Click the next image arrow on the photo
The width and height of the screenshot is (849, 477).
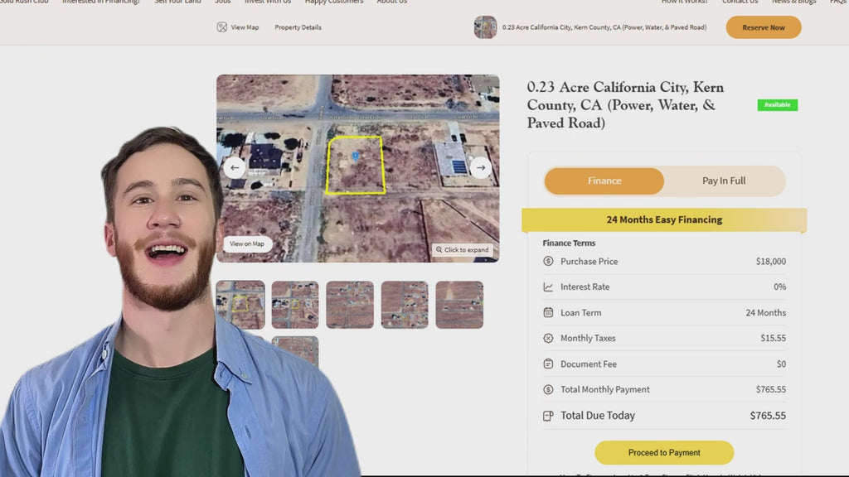(x=481, y=167)
